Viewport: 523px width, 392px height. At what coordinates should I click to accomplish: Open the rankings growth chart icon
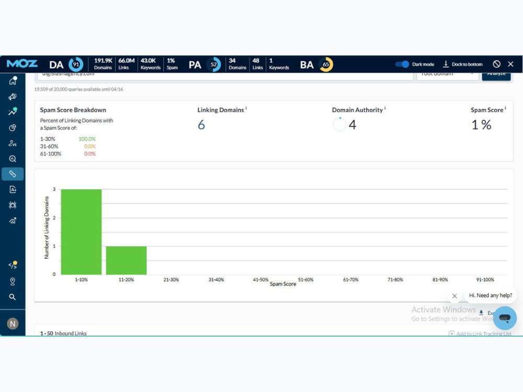click(x=13, y=221)
